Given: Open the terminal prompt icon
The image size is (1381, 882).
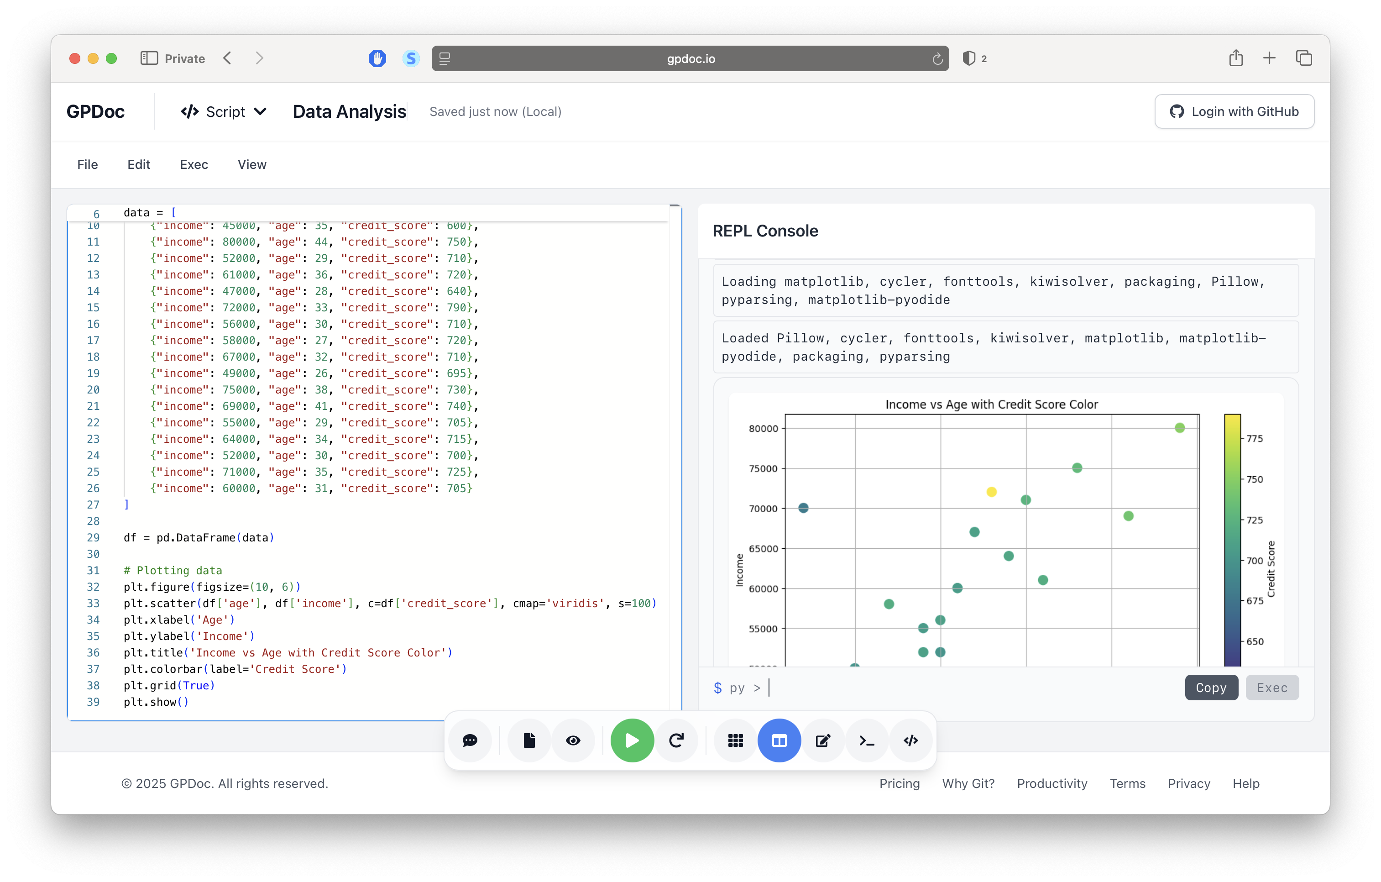Looking at the screenshot, I should point(867,740).
